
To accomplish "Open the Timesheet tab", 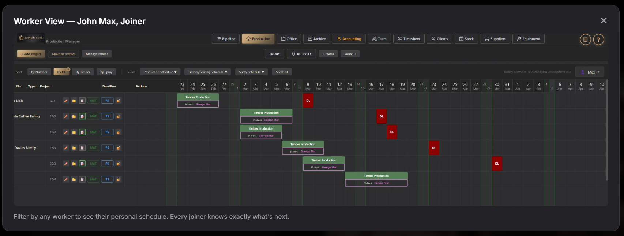I will pos(409,39).
